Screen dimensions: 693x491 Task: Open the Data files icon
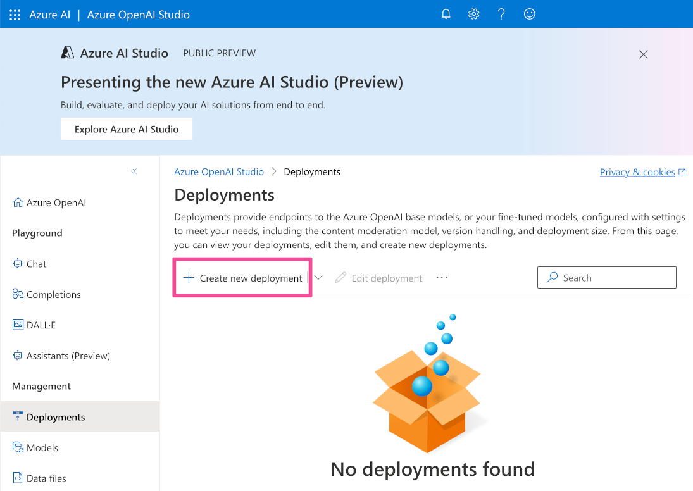18,478
